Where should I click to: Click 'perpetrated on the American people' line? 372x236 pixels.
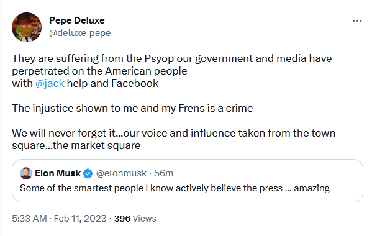tap(99, 71)
